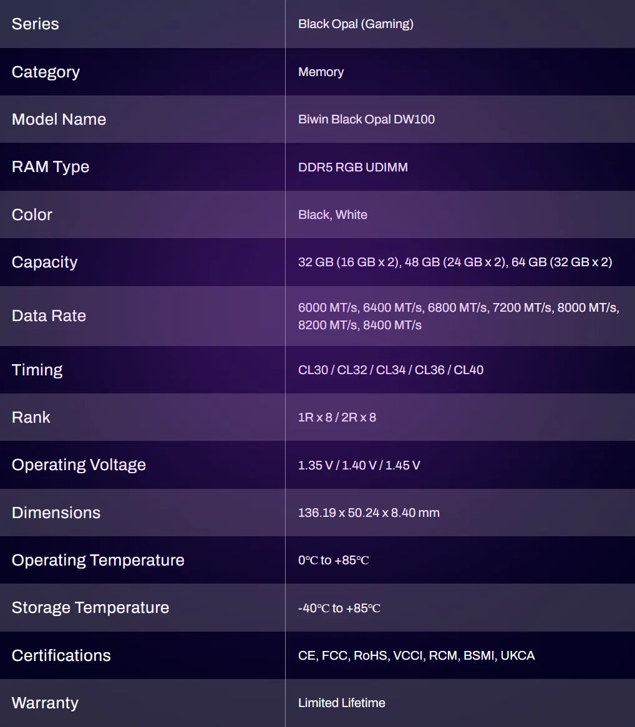Select the 'Black, White' color value
Screen dimensions: 635x727
(x=332, y=214)
